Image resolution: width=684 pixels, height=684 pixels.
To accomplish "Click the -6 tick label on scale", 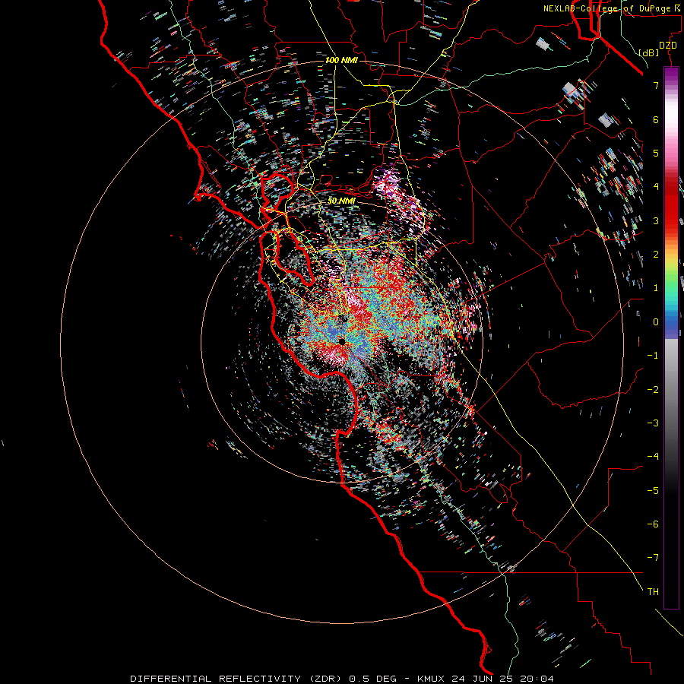I will tap(653, 524).
